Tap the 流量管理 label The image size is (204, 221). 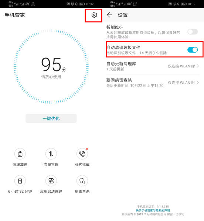[51, 164]
